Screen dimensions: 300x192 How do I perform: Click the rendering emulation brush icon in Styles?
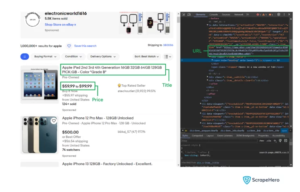tap(280, 141)
